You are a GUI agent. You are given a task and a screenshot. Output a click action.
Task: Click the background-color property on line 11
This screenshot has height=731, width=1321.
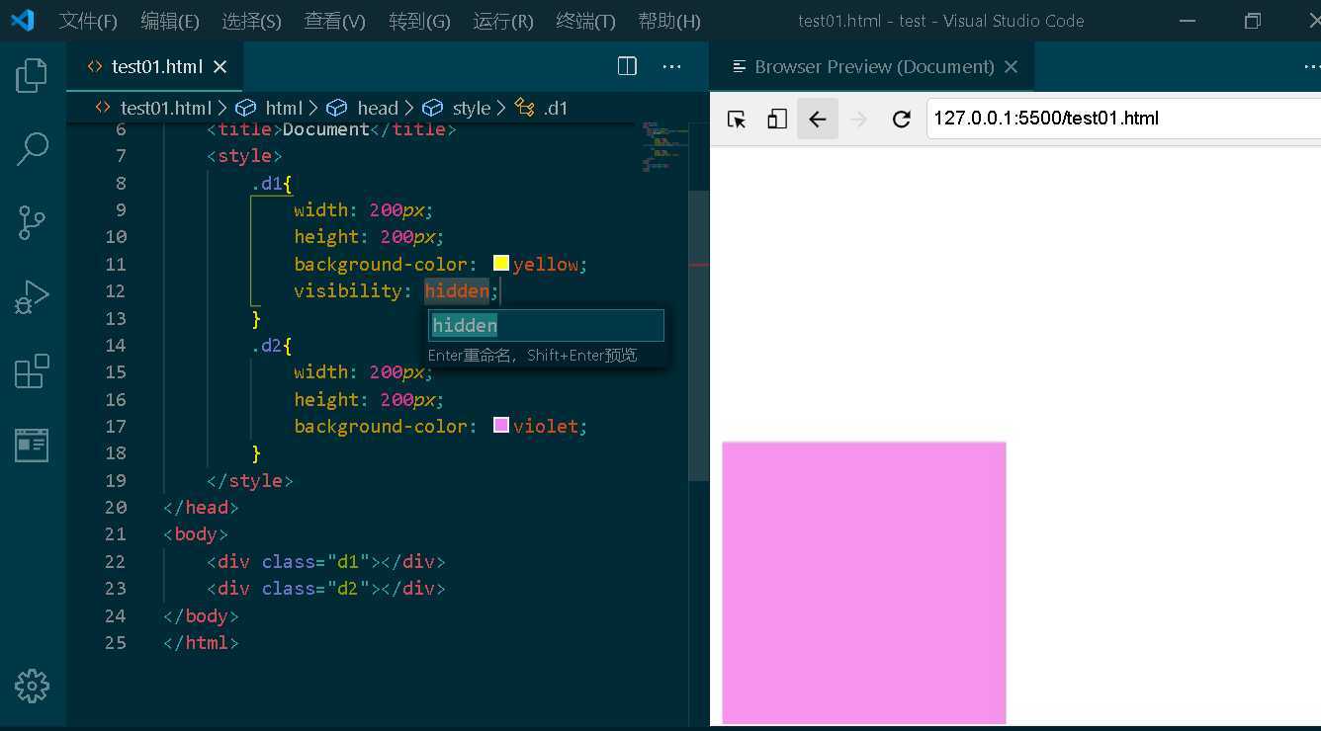tap(381, 264)
